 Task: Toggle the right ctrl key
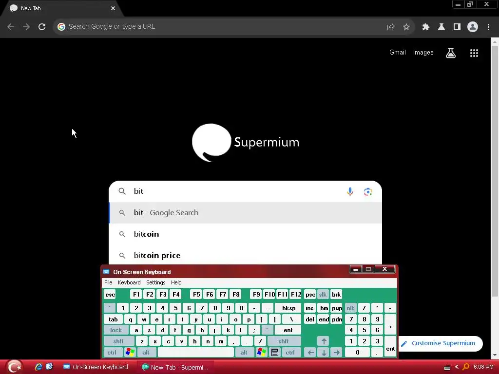click(x=290, y=353)
